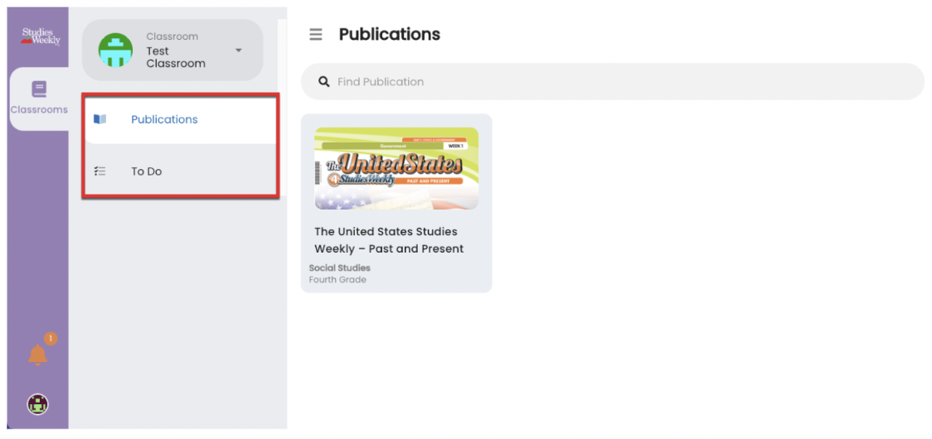Click the To Do checklist icon
Viewport: 932px width, 439px height.
pos(100,171)
